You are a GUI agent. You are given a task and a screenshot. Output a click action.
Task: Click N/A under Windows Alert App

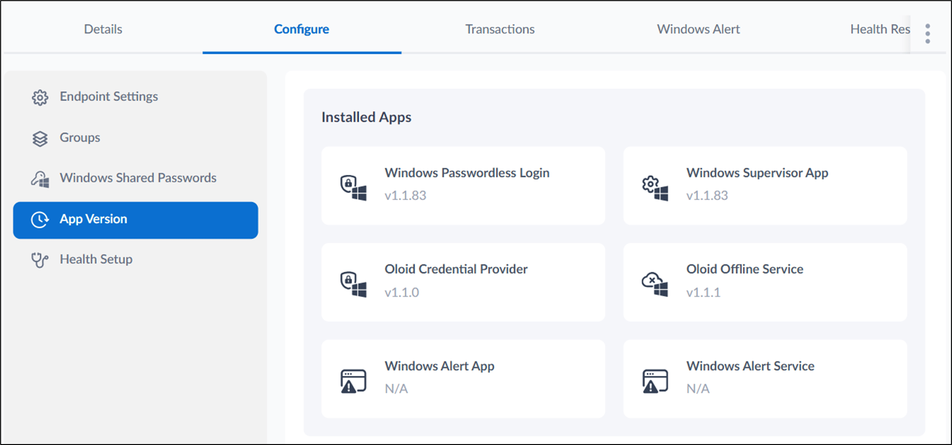[396, 389]
